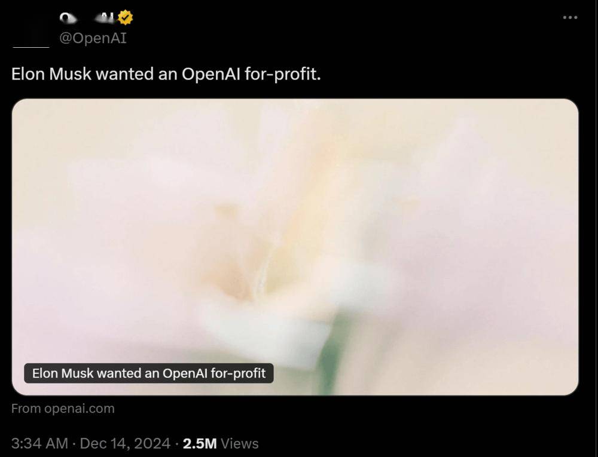Click the Views label next to 2.5M

click(240, 444)
